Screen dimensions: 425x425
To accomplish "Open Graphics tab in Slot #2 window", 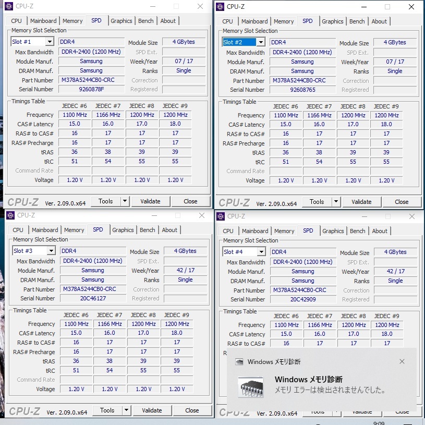I will click(333, 21).
